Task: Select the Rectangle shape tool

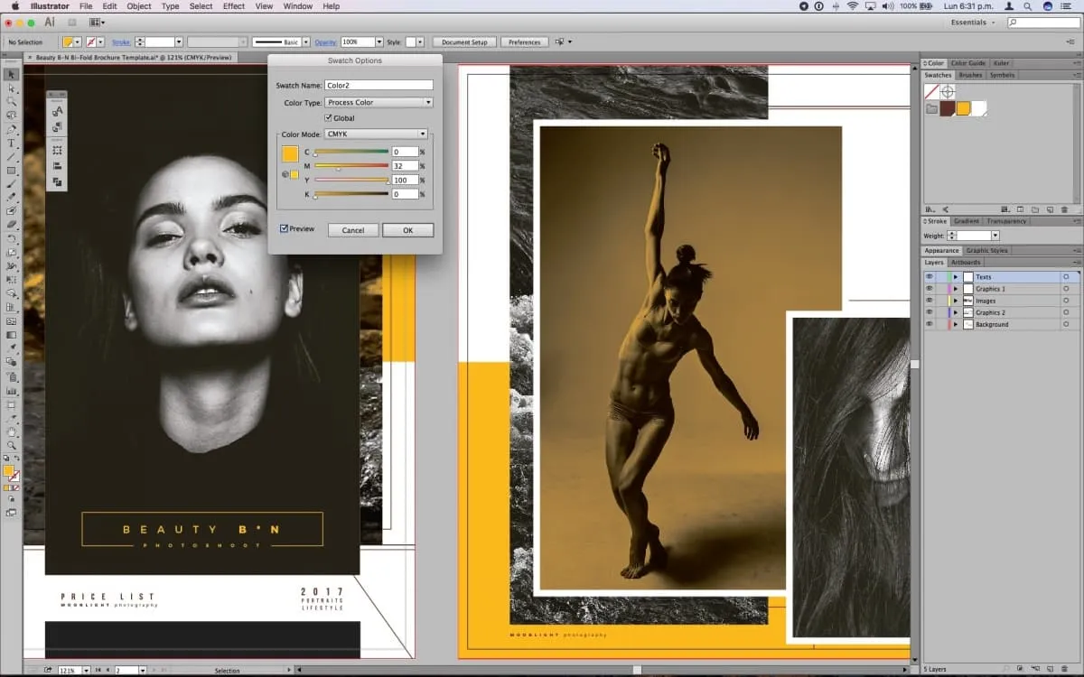Action: click(12, 171)
